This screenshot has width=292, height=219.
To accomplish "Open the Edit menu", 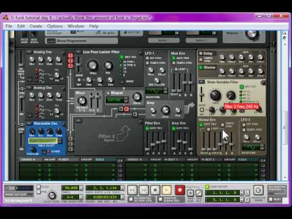I will tap(21, 26).
